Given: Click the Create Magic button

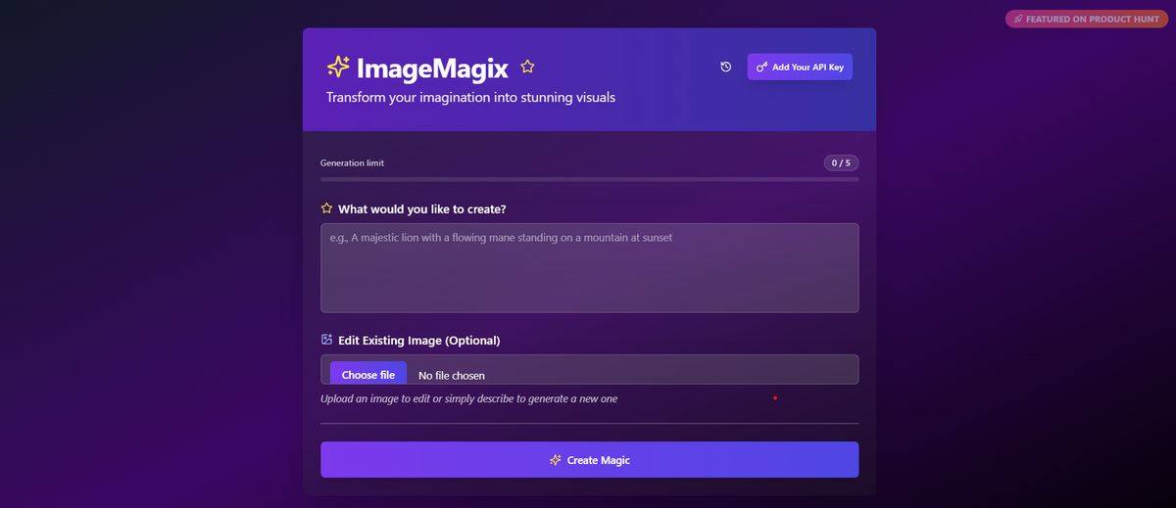Looking at the screenshot, I should [x=590, y=460].
